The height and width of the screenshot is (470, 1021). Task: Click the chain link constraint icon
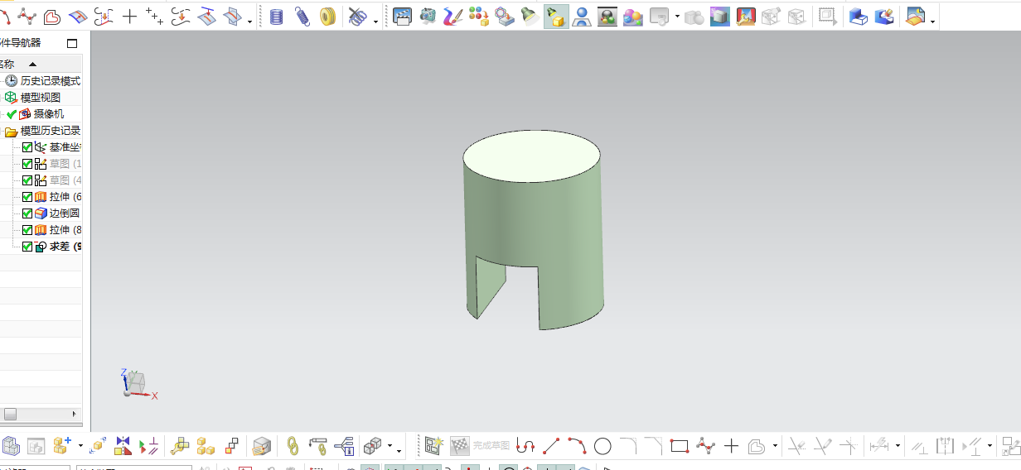[292, 447]
